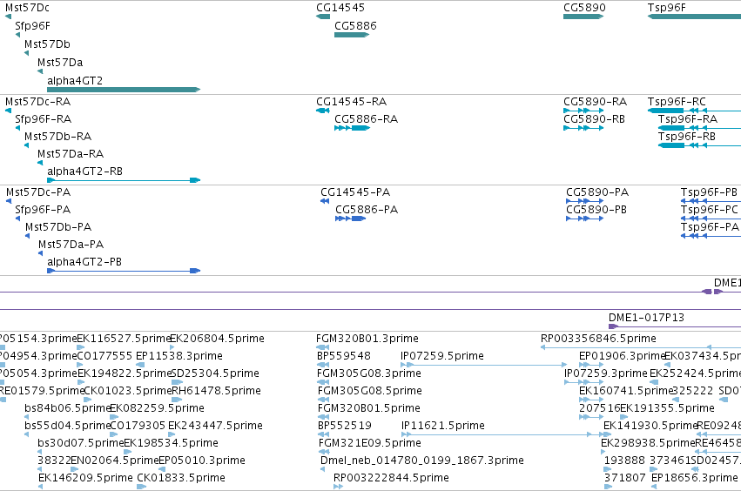This screenshot has width=741, height=491.
Task: Select the Tsp96F-PC protein label
Action: (710, 210)
